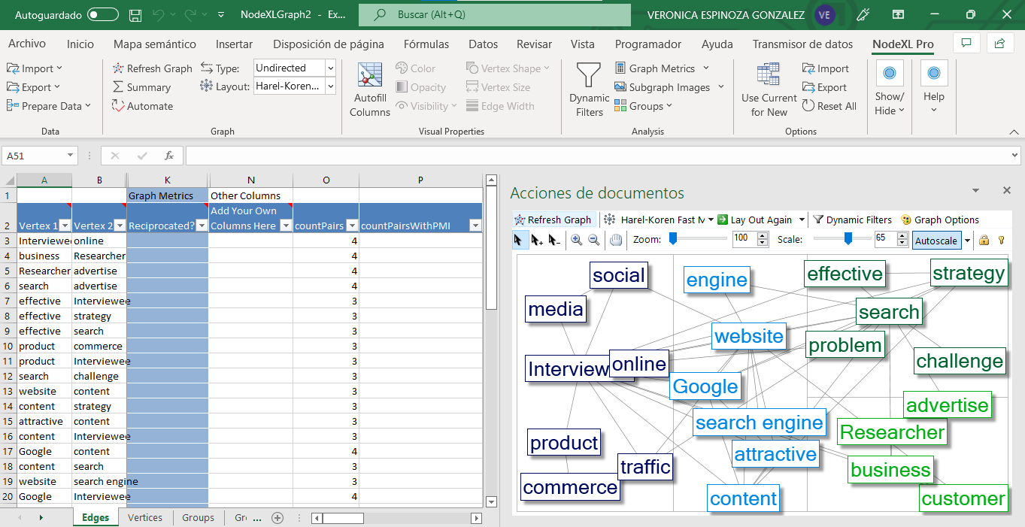Screen dimensions: 1025x527
Task: Click the Scale slider handle
Action: (848, 239)
